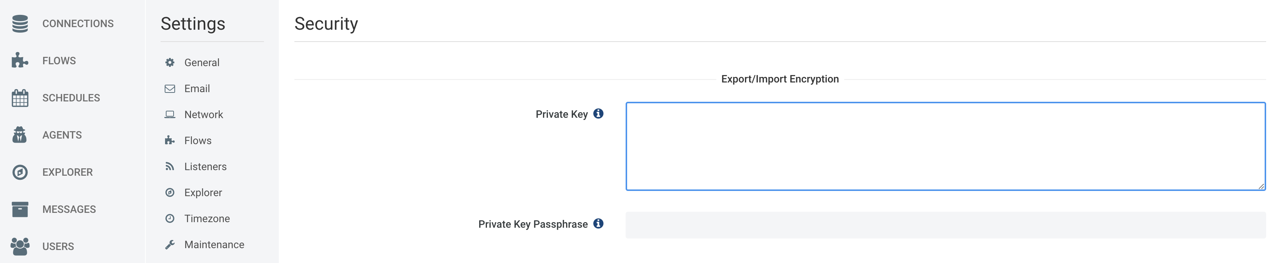The image size is (1281, 263).
Task: Open the Explorer compass icon in main sidebar
Action: pyautogui.click(x=20, y=172)
